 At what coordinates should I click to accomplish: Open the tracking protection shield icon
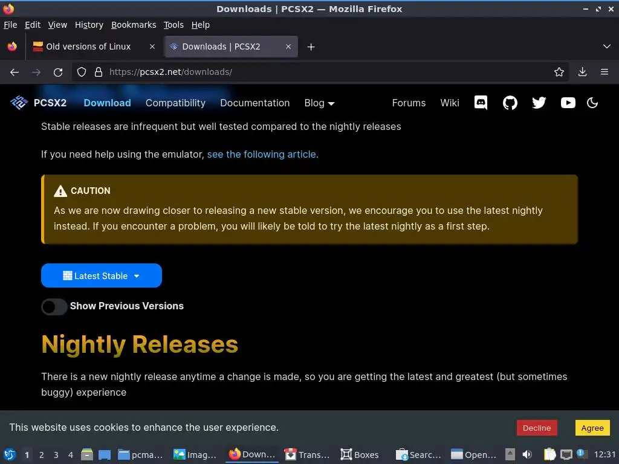click(82, 72)
